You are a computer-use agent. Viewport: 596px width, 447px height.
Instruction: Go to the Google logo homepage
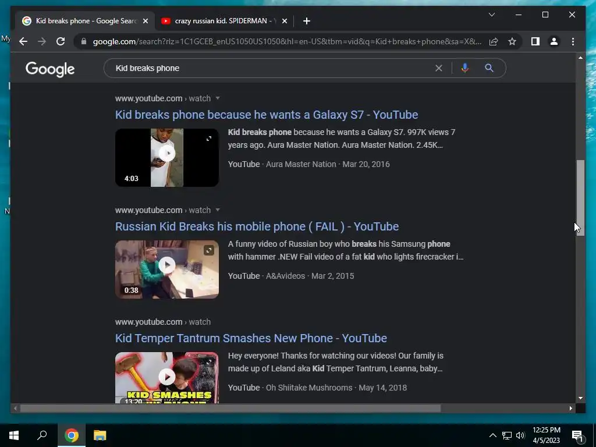[x=50, y=69]
